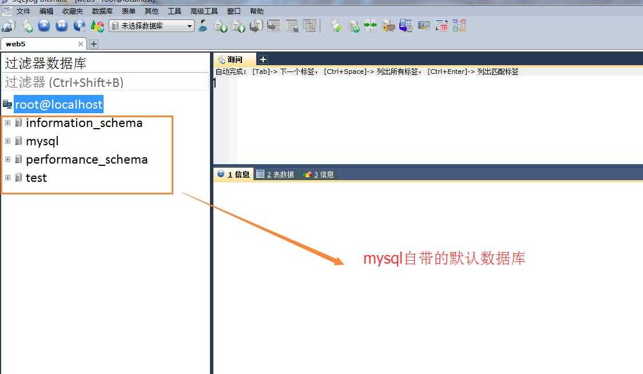Launch the Migration Toolkit truck icon
Screen dimensions: 643x374
[x=388, y=26]
